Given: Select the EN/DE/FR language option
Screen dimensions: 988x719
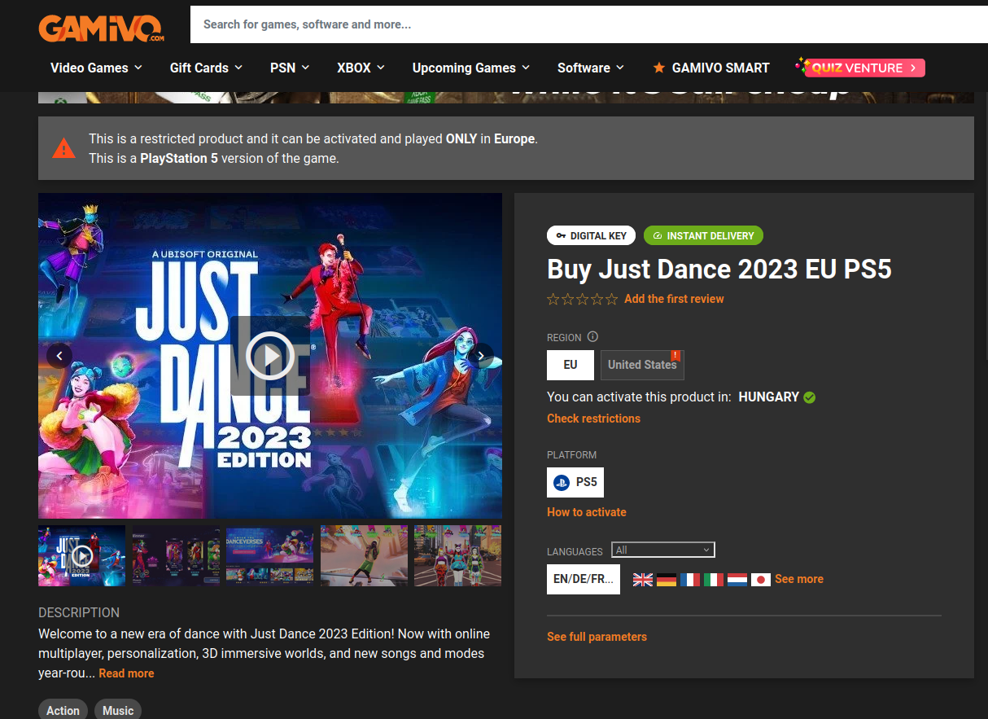Looking at the screenshot, I should [584, 579].
